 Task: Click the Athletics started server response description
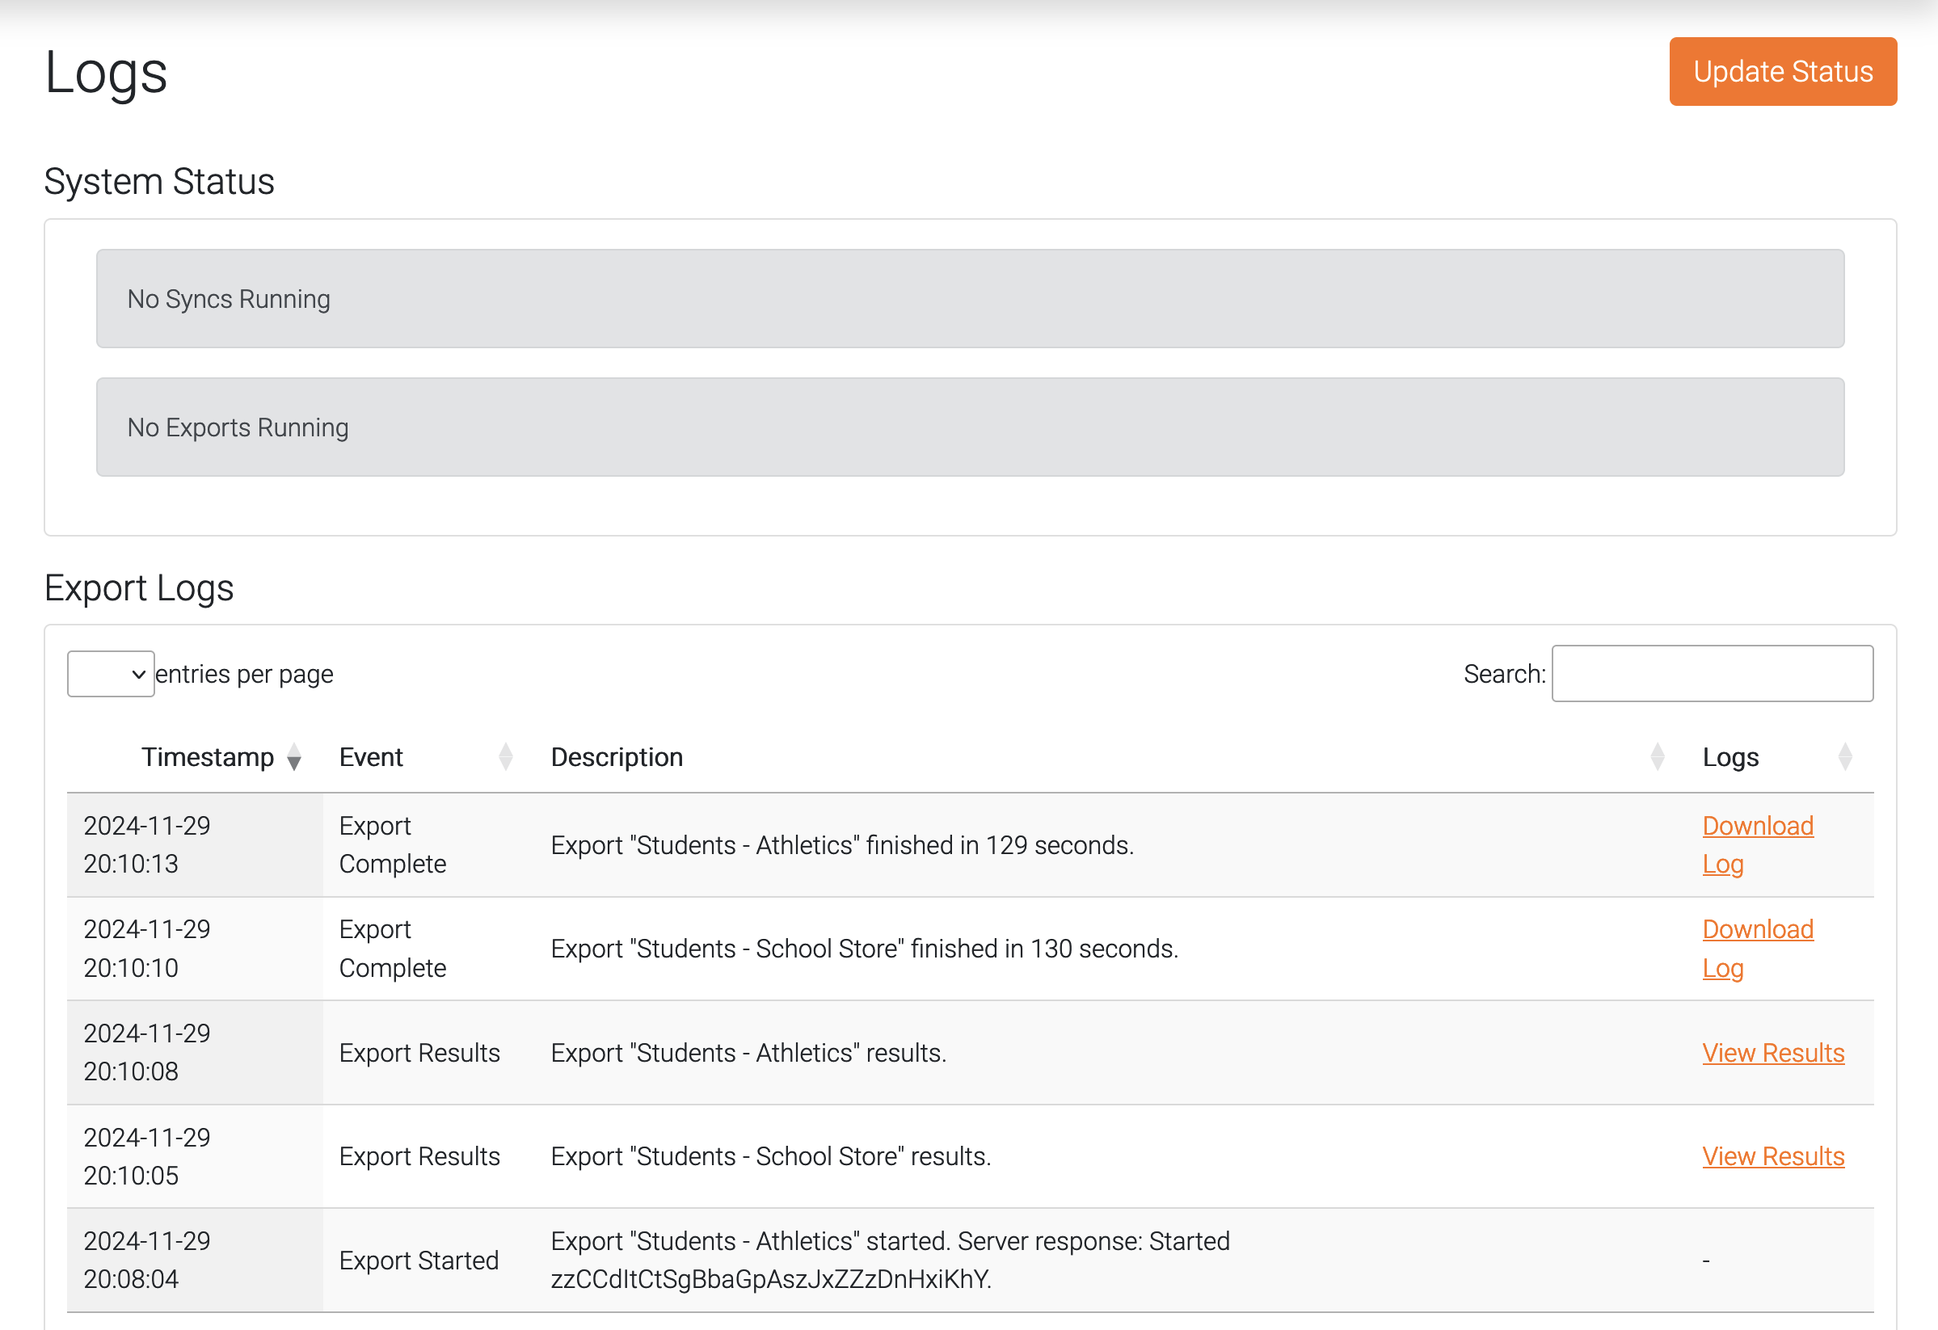pyautogui.click(x=891, y=1260)
